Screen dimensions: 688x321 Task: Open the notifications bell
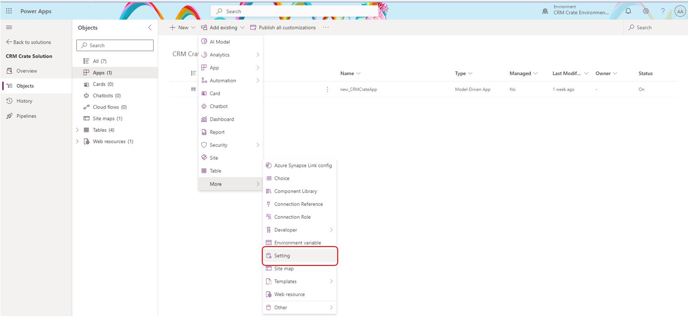[628, 11]
